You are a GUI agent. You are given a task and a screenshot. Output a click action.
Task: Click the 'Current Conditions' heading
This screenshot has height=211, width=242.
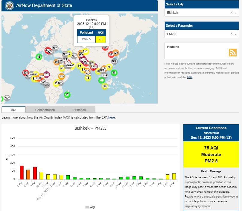click(x=211, y=128)
